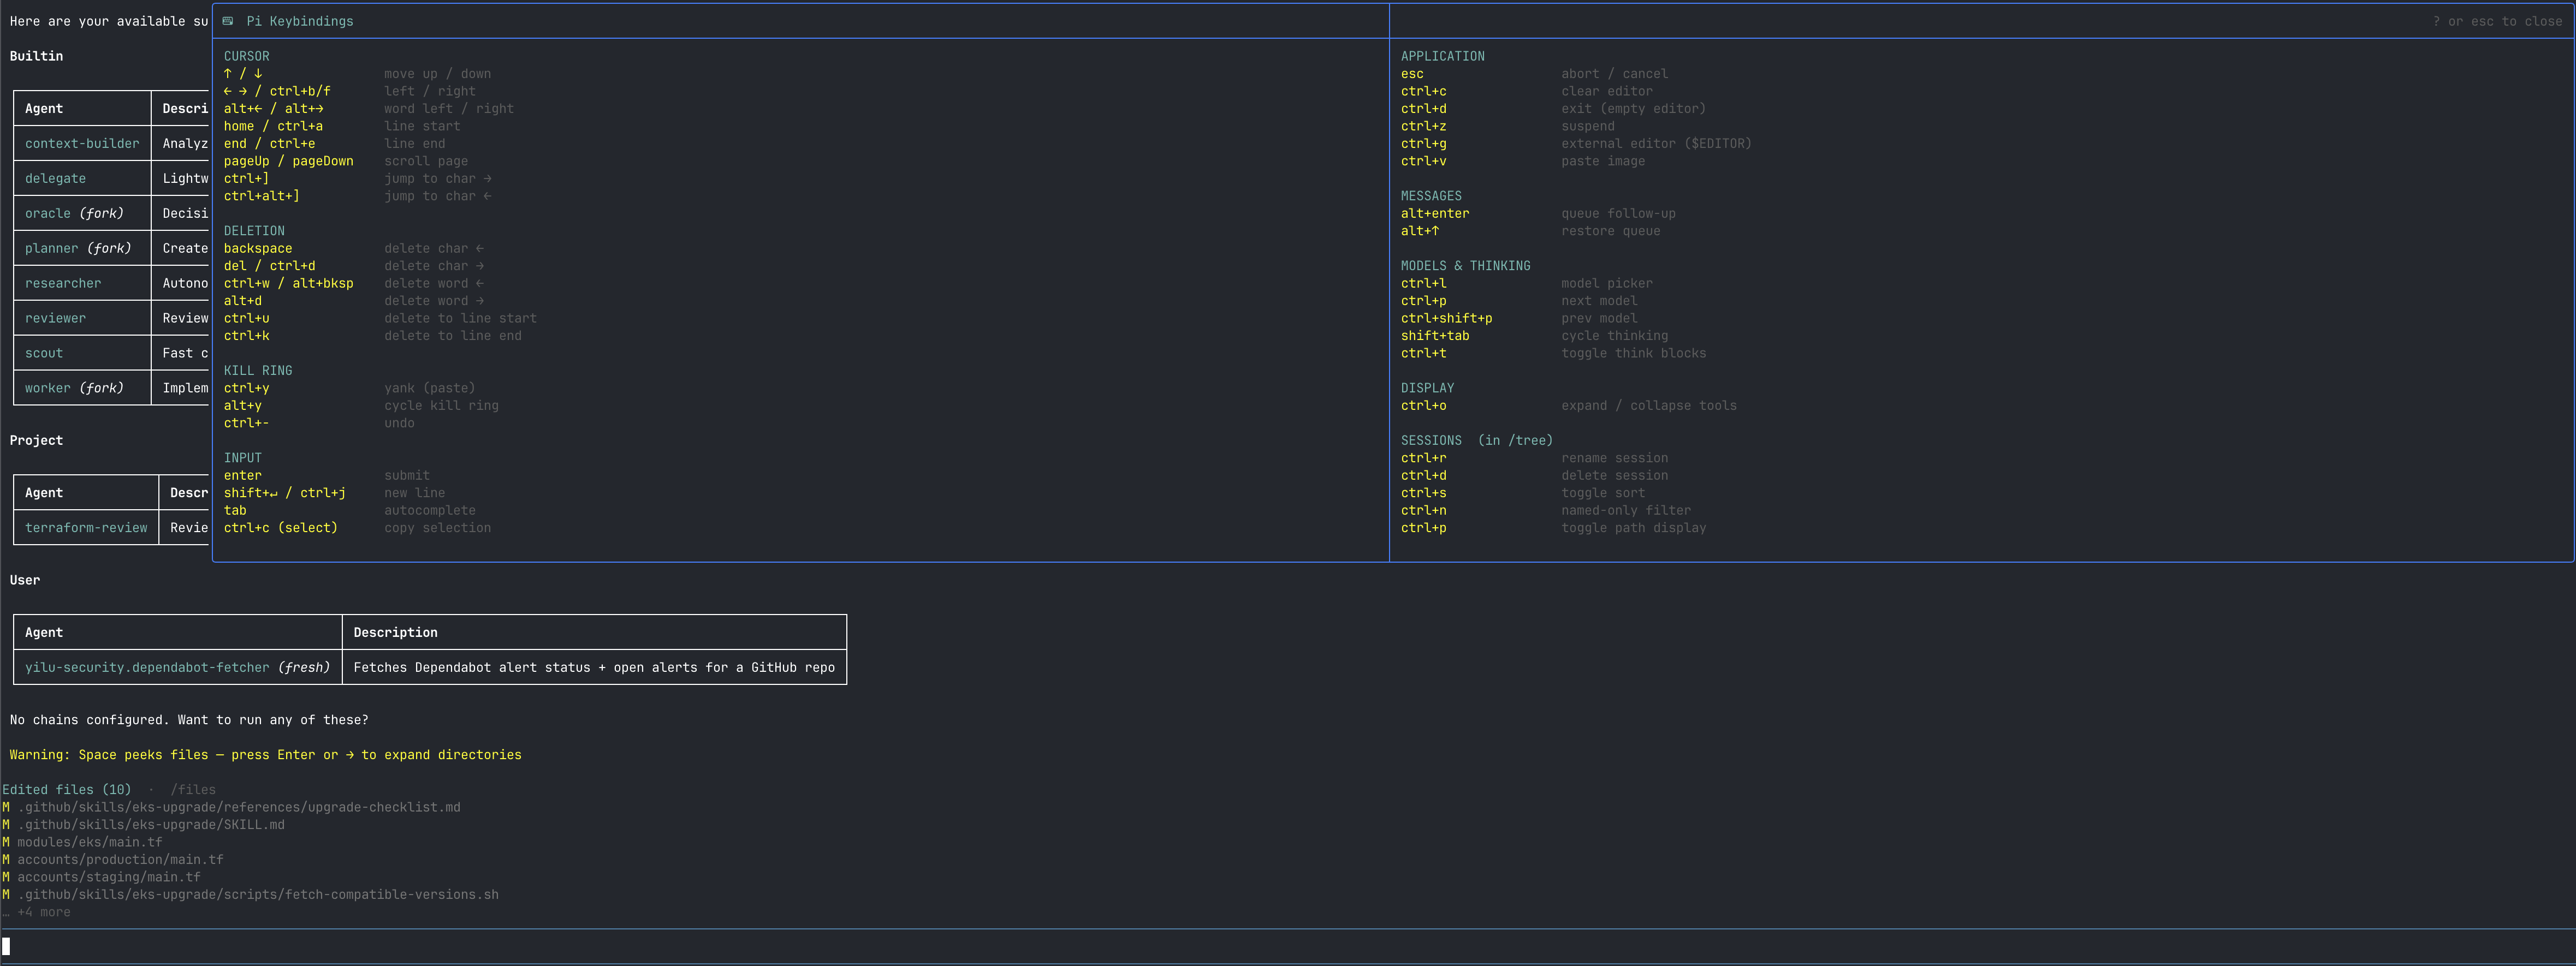This screenshot has width=2576, height=966.
Task: Open accounts/production/main.tf file entry
Action: click(120, 860)
